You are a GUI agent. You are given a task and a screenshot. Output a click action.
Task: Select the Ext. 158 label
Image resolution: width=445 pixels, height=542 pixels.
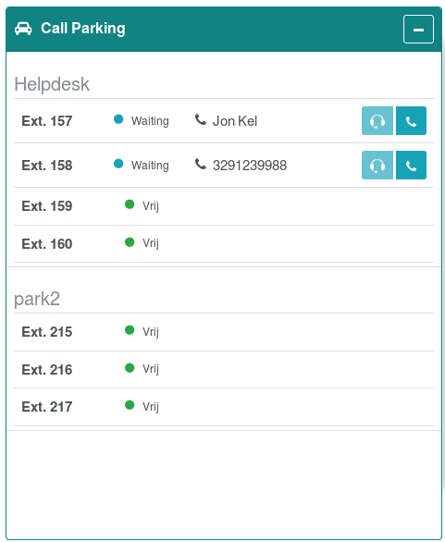[x=47, y=166]
